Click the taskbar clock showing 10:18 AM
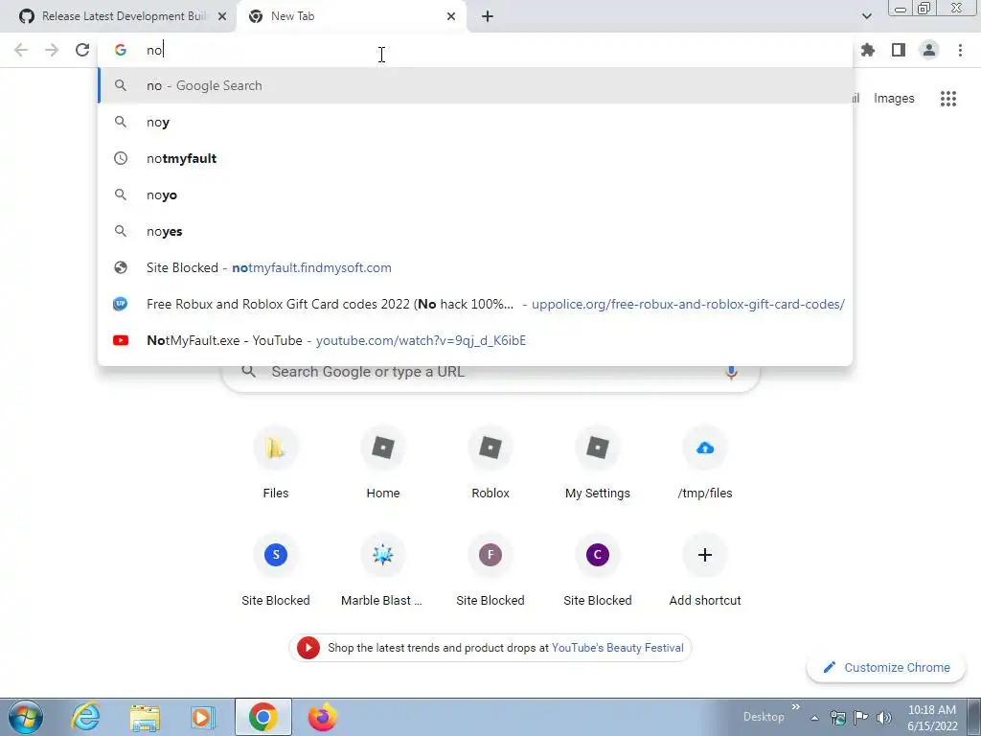The image size is (981, 736). (x=931, y=718)
